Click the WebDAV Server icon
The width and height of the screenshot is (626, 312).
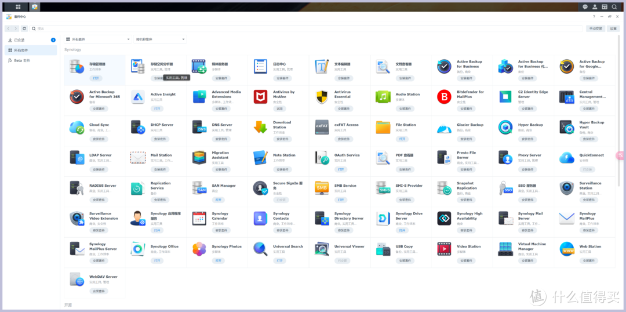point(77,279)
